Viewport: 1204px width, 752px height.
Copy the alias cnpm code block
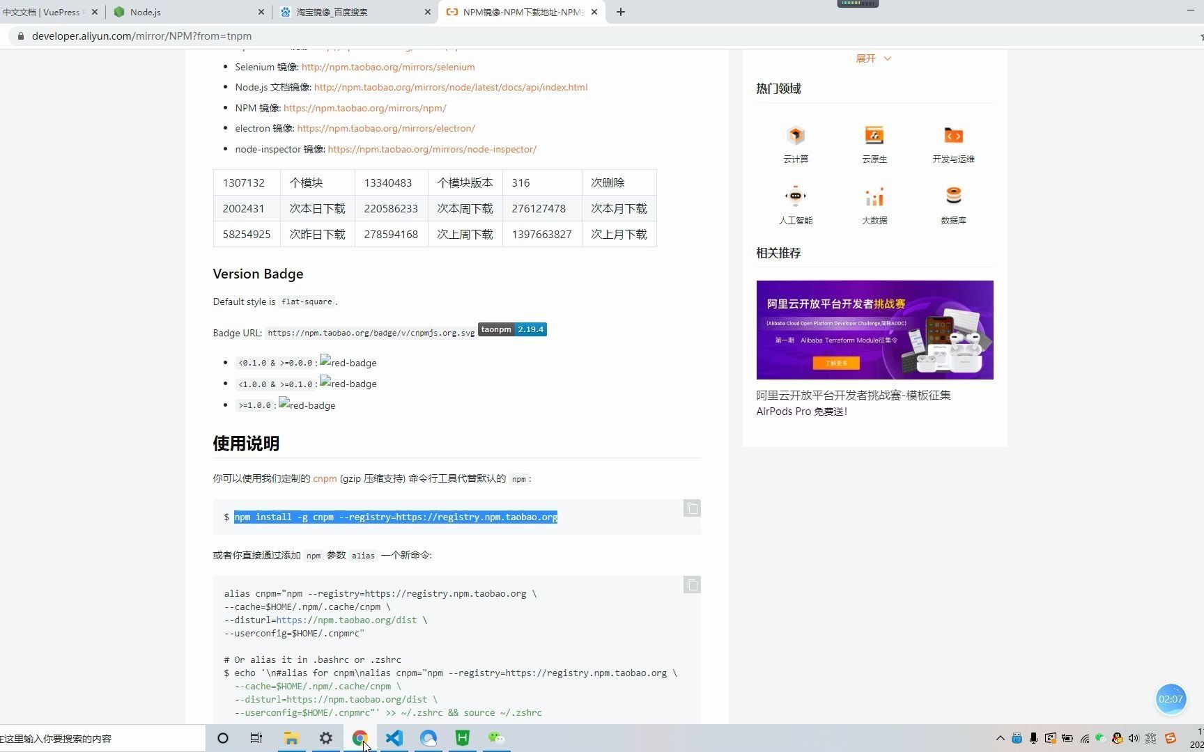(x=691, y=585)
